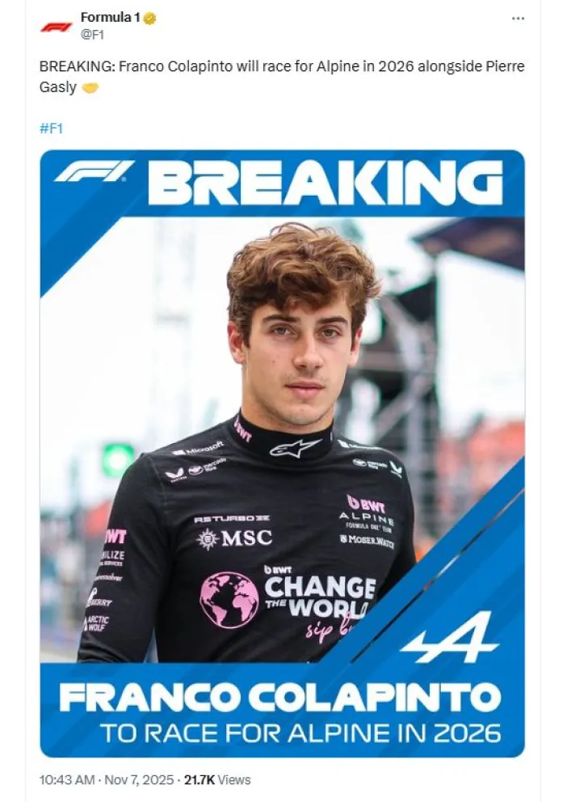Click the pink globe graphic on the shirt

[229, 600]
